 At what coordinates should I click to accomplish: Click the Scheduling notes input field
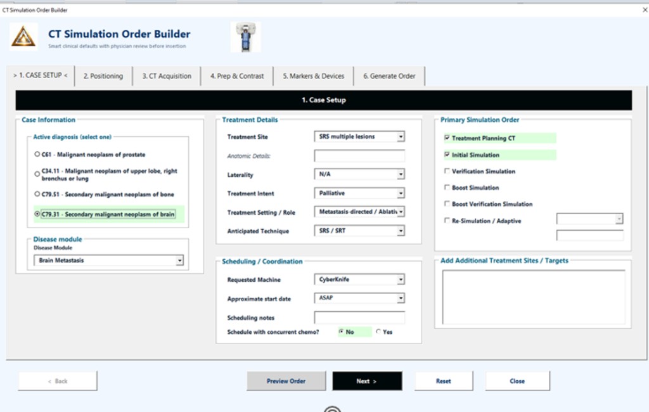click(359, 318)
